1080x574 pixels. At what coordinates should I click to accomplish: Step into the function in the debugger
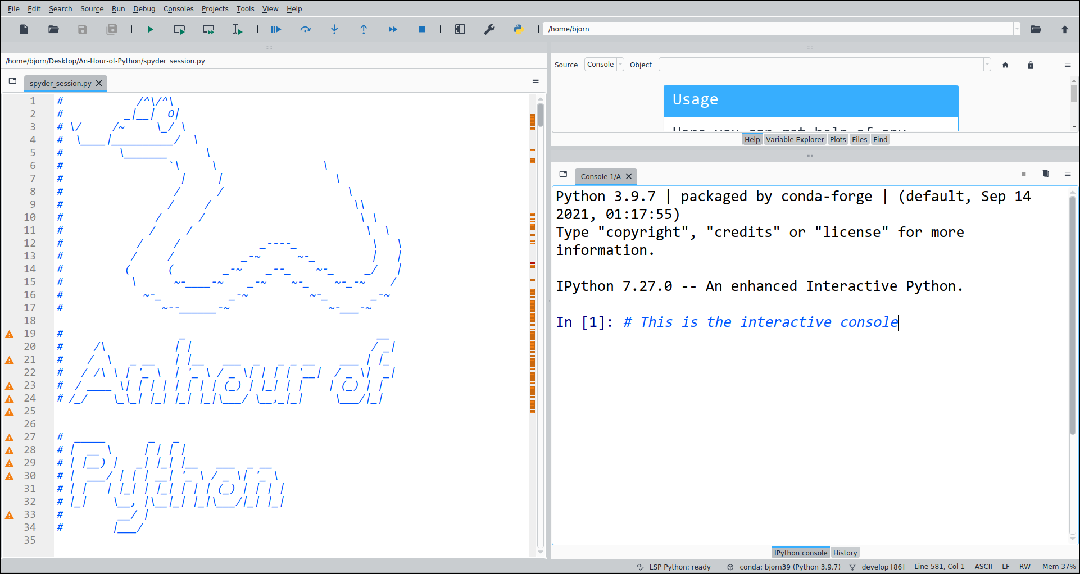pyautogui.click(x=334, y=29)
